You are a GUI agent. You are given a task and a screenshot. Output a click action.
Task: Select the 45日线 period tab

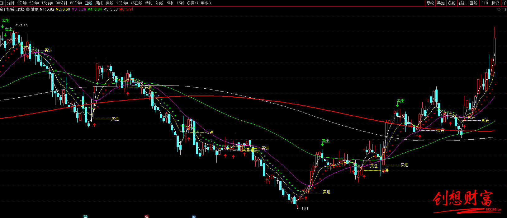(x=136, y=3)
